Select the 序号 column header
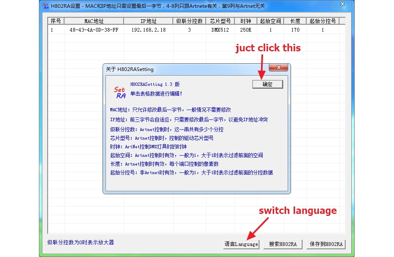This screenshot has width=394, height=257. [56, 21]
